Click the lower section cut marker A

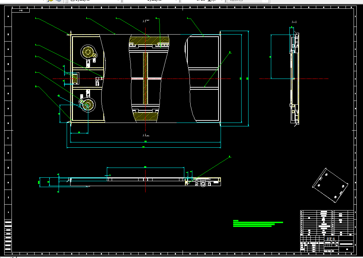click(146, 135)
